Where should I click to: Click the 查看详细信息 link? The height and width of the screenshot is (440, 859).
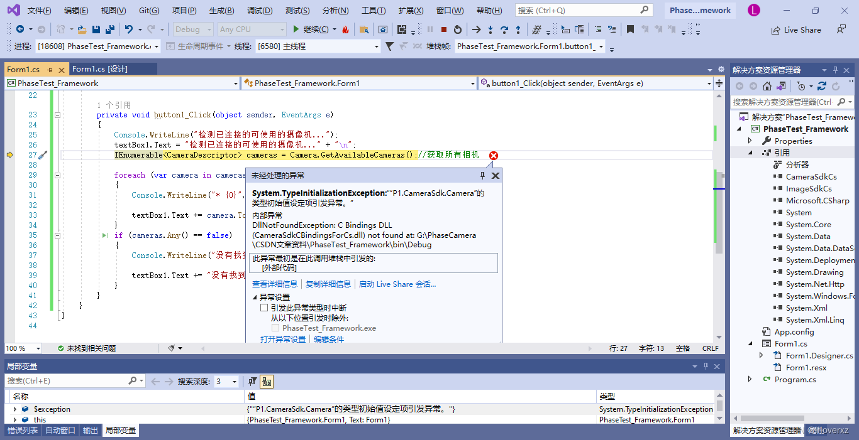(275, 284)
